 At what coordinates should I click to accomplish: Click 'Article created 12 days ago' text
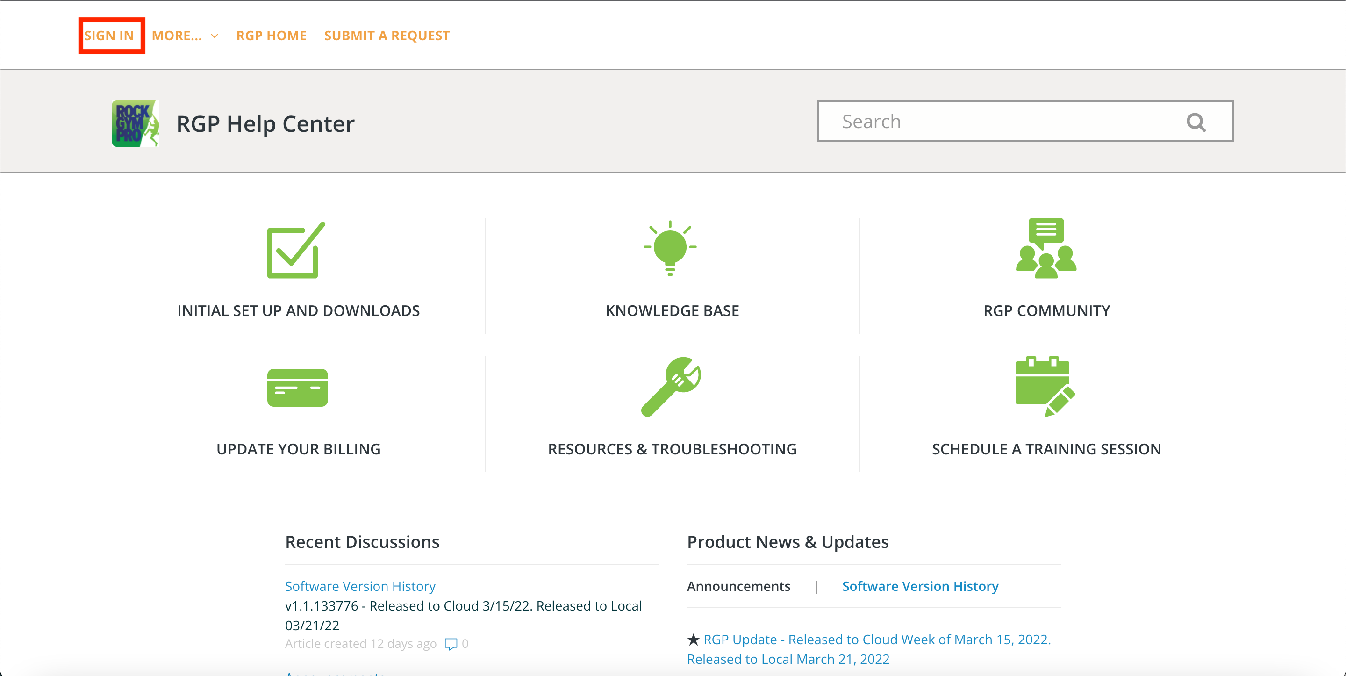click(x=360, y=644)
